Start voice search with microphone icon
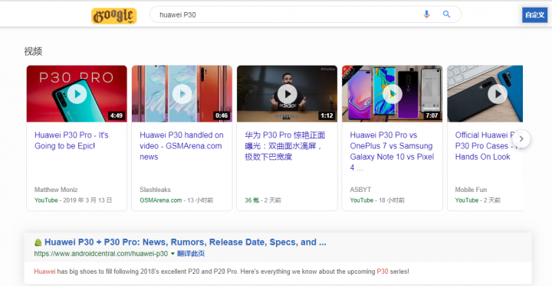The width and height of the screenshot is (552, 286). point(426,15)
